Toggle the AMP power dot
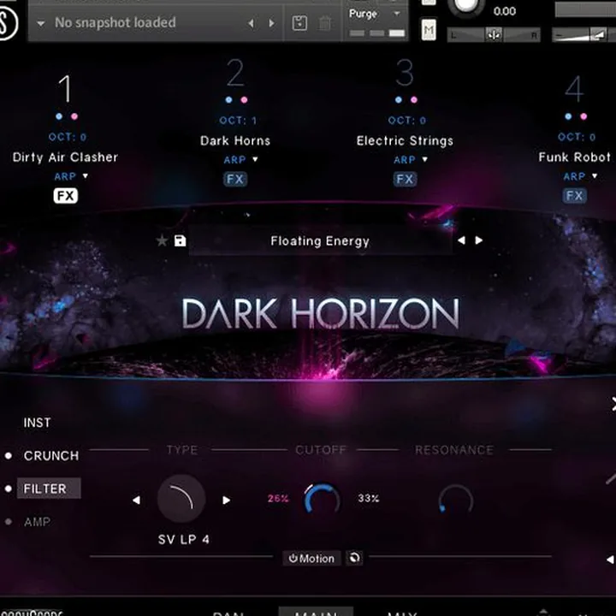 point(9,522)
